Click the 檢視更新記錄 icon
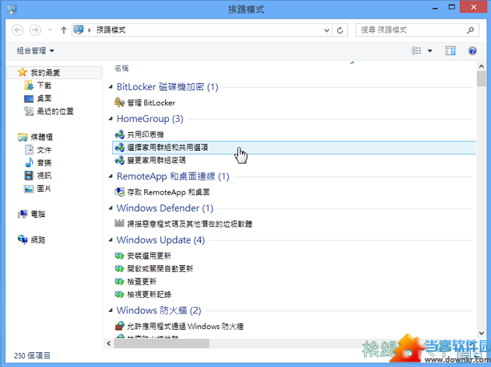 119,294
